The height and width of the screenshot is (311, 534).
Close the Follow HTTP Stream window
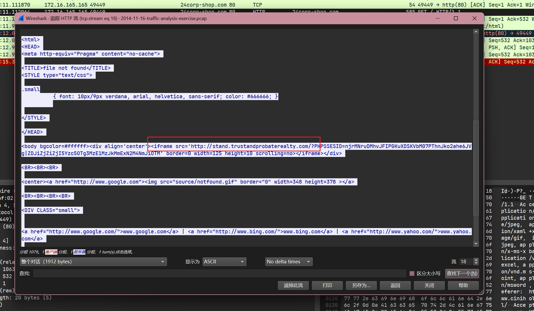tap(474, 18)
